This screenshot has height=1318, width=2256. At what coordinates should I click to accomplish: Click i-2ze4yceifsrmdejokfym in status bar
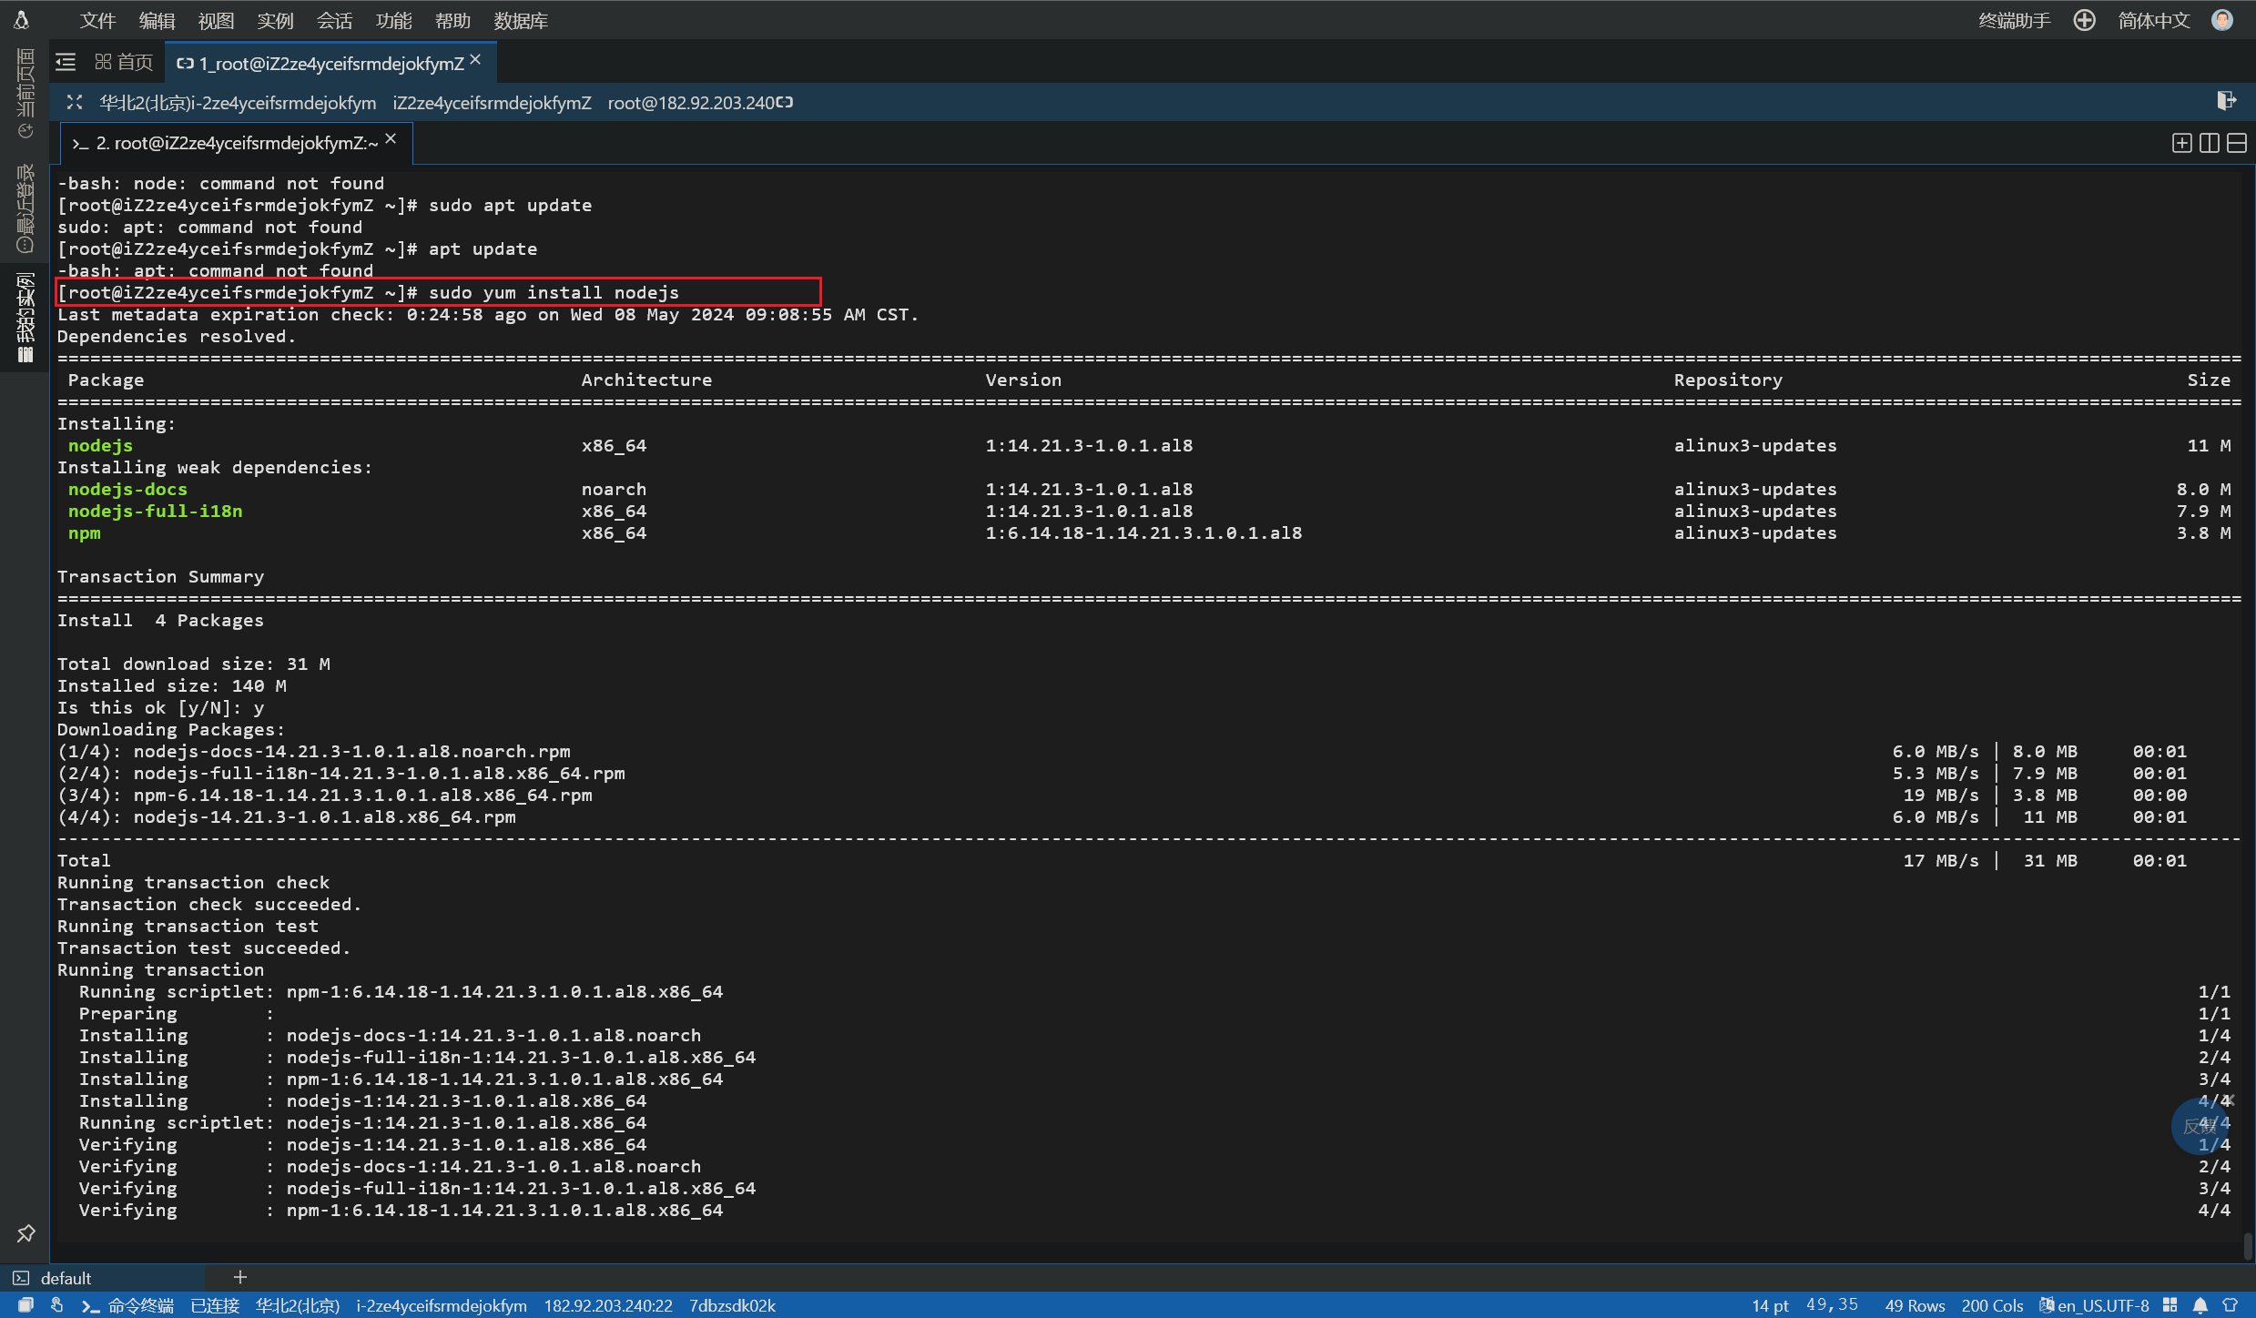442,1305
